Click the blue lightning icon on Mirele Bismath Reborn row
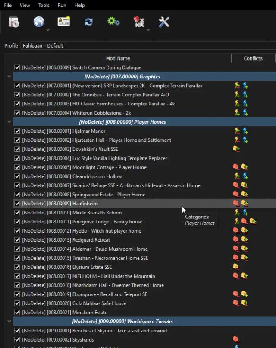 click(x=245, y=213)
